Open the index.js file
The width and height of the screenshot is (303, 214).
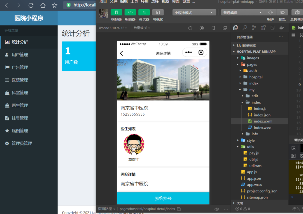(x=260, y=109)
